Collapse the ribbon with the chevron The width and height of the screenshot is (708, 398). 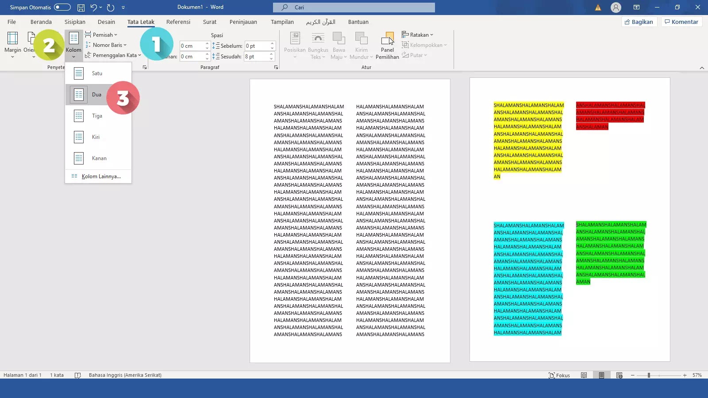pyautogui.click(x=702, y=68)
